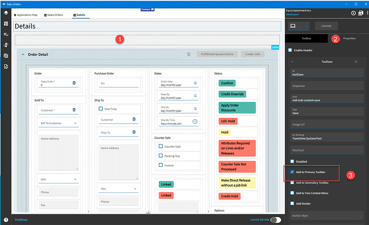The width and height of the screenshot is (369, 225).
Task: Click the preview play icon top right
Action: pos(353,13)
